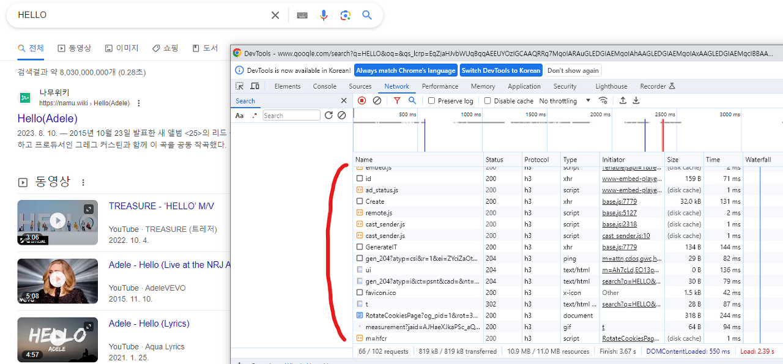783x364 pixels.
Task: Clear the Google search box text
Action: 275,15
